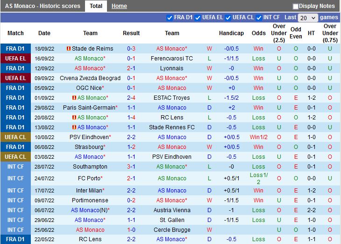Click FRA D1 league cell for 18/09/22

[x=15, y=48]
